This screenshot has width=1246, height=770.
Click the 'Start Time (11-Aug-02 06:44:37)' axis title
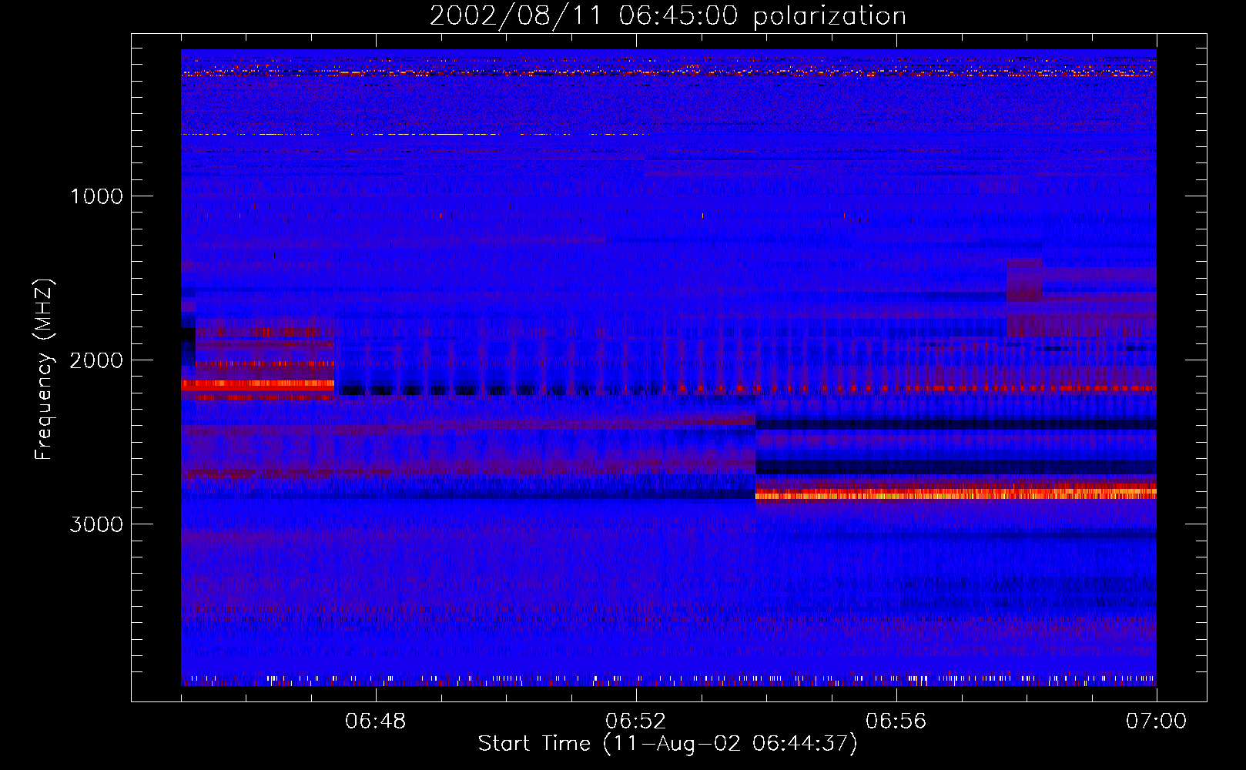668,744
